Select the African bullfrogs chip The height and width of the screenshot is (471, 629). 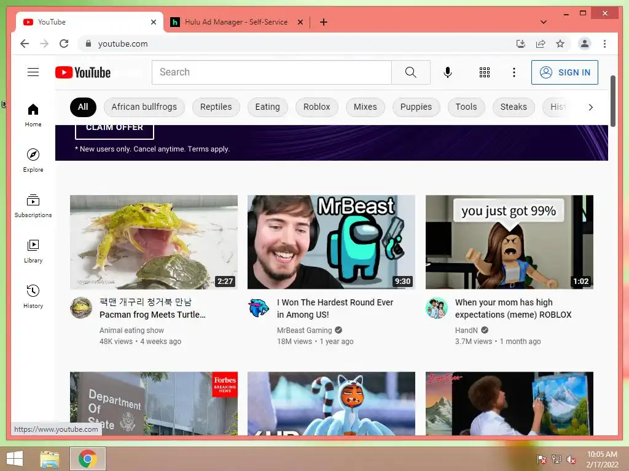(x=144, y=107)
